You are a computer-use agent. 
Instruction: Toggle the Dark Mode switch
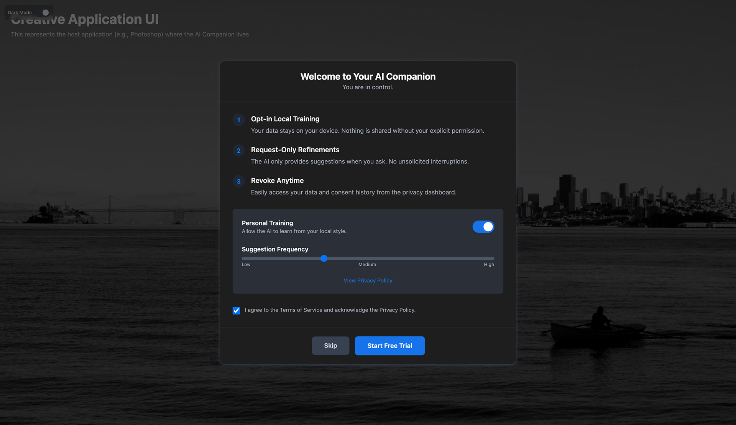click(x=43, y=13)
